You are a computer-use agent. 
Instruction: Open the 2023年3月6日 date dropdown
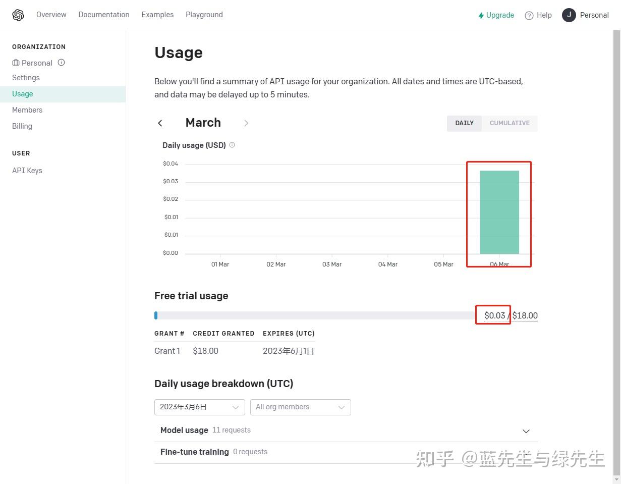pyautogui.click(x=199, y=407)
